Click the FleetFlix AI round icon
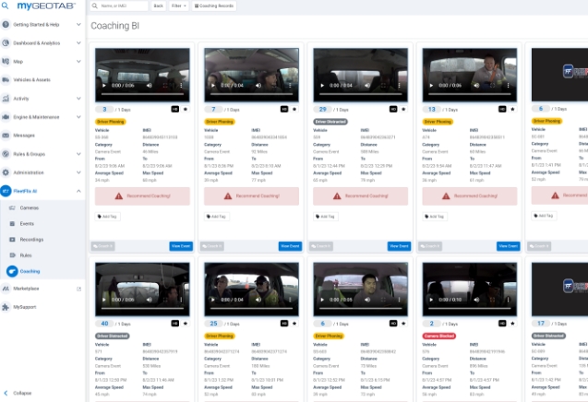The height and width of the screenshot is (402, 588). [6, 191]
